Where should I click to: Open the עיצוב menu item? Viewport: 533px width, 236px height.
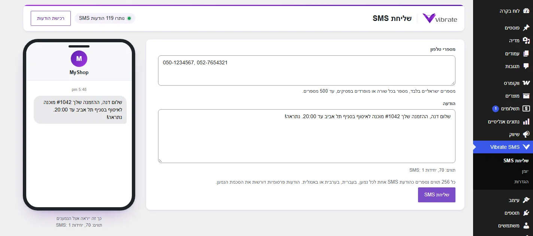(x=514, y=200)
